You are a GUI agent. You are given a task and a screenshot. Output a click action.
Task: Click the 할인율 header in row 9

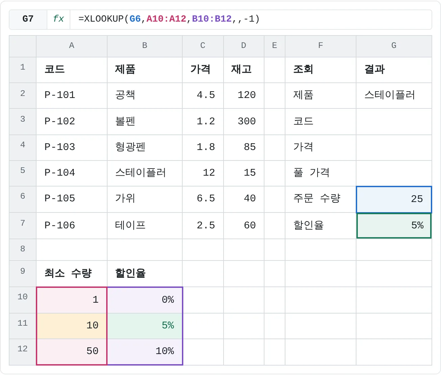(145, 274)
